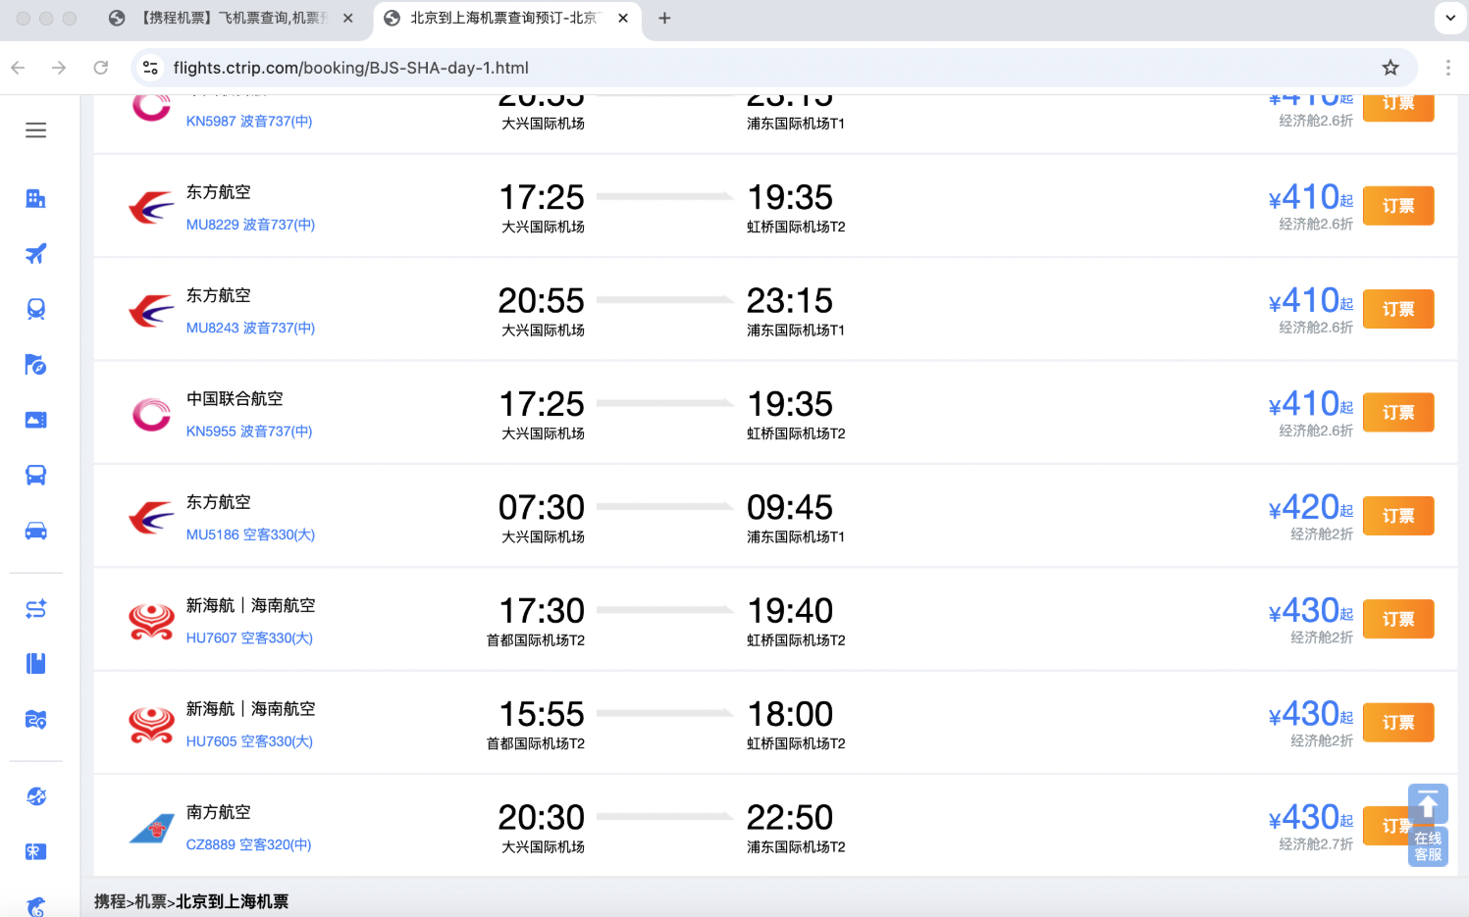1469x917 pixels.
Task: Open the hotel building icon in sidebar
Action: point(36,199)
